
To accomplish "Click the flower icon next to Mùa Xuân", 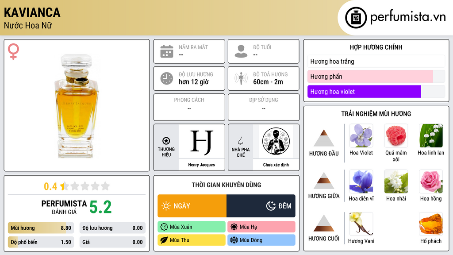I will (x=164, y=227).
